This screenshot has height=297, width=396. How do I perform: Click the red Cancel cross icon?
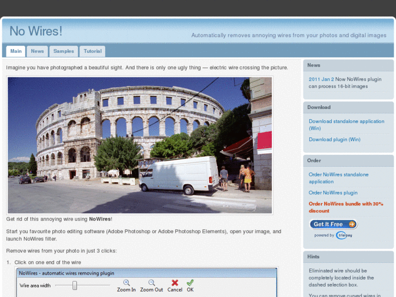(175, 283)
